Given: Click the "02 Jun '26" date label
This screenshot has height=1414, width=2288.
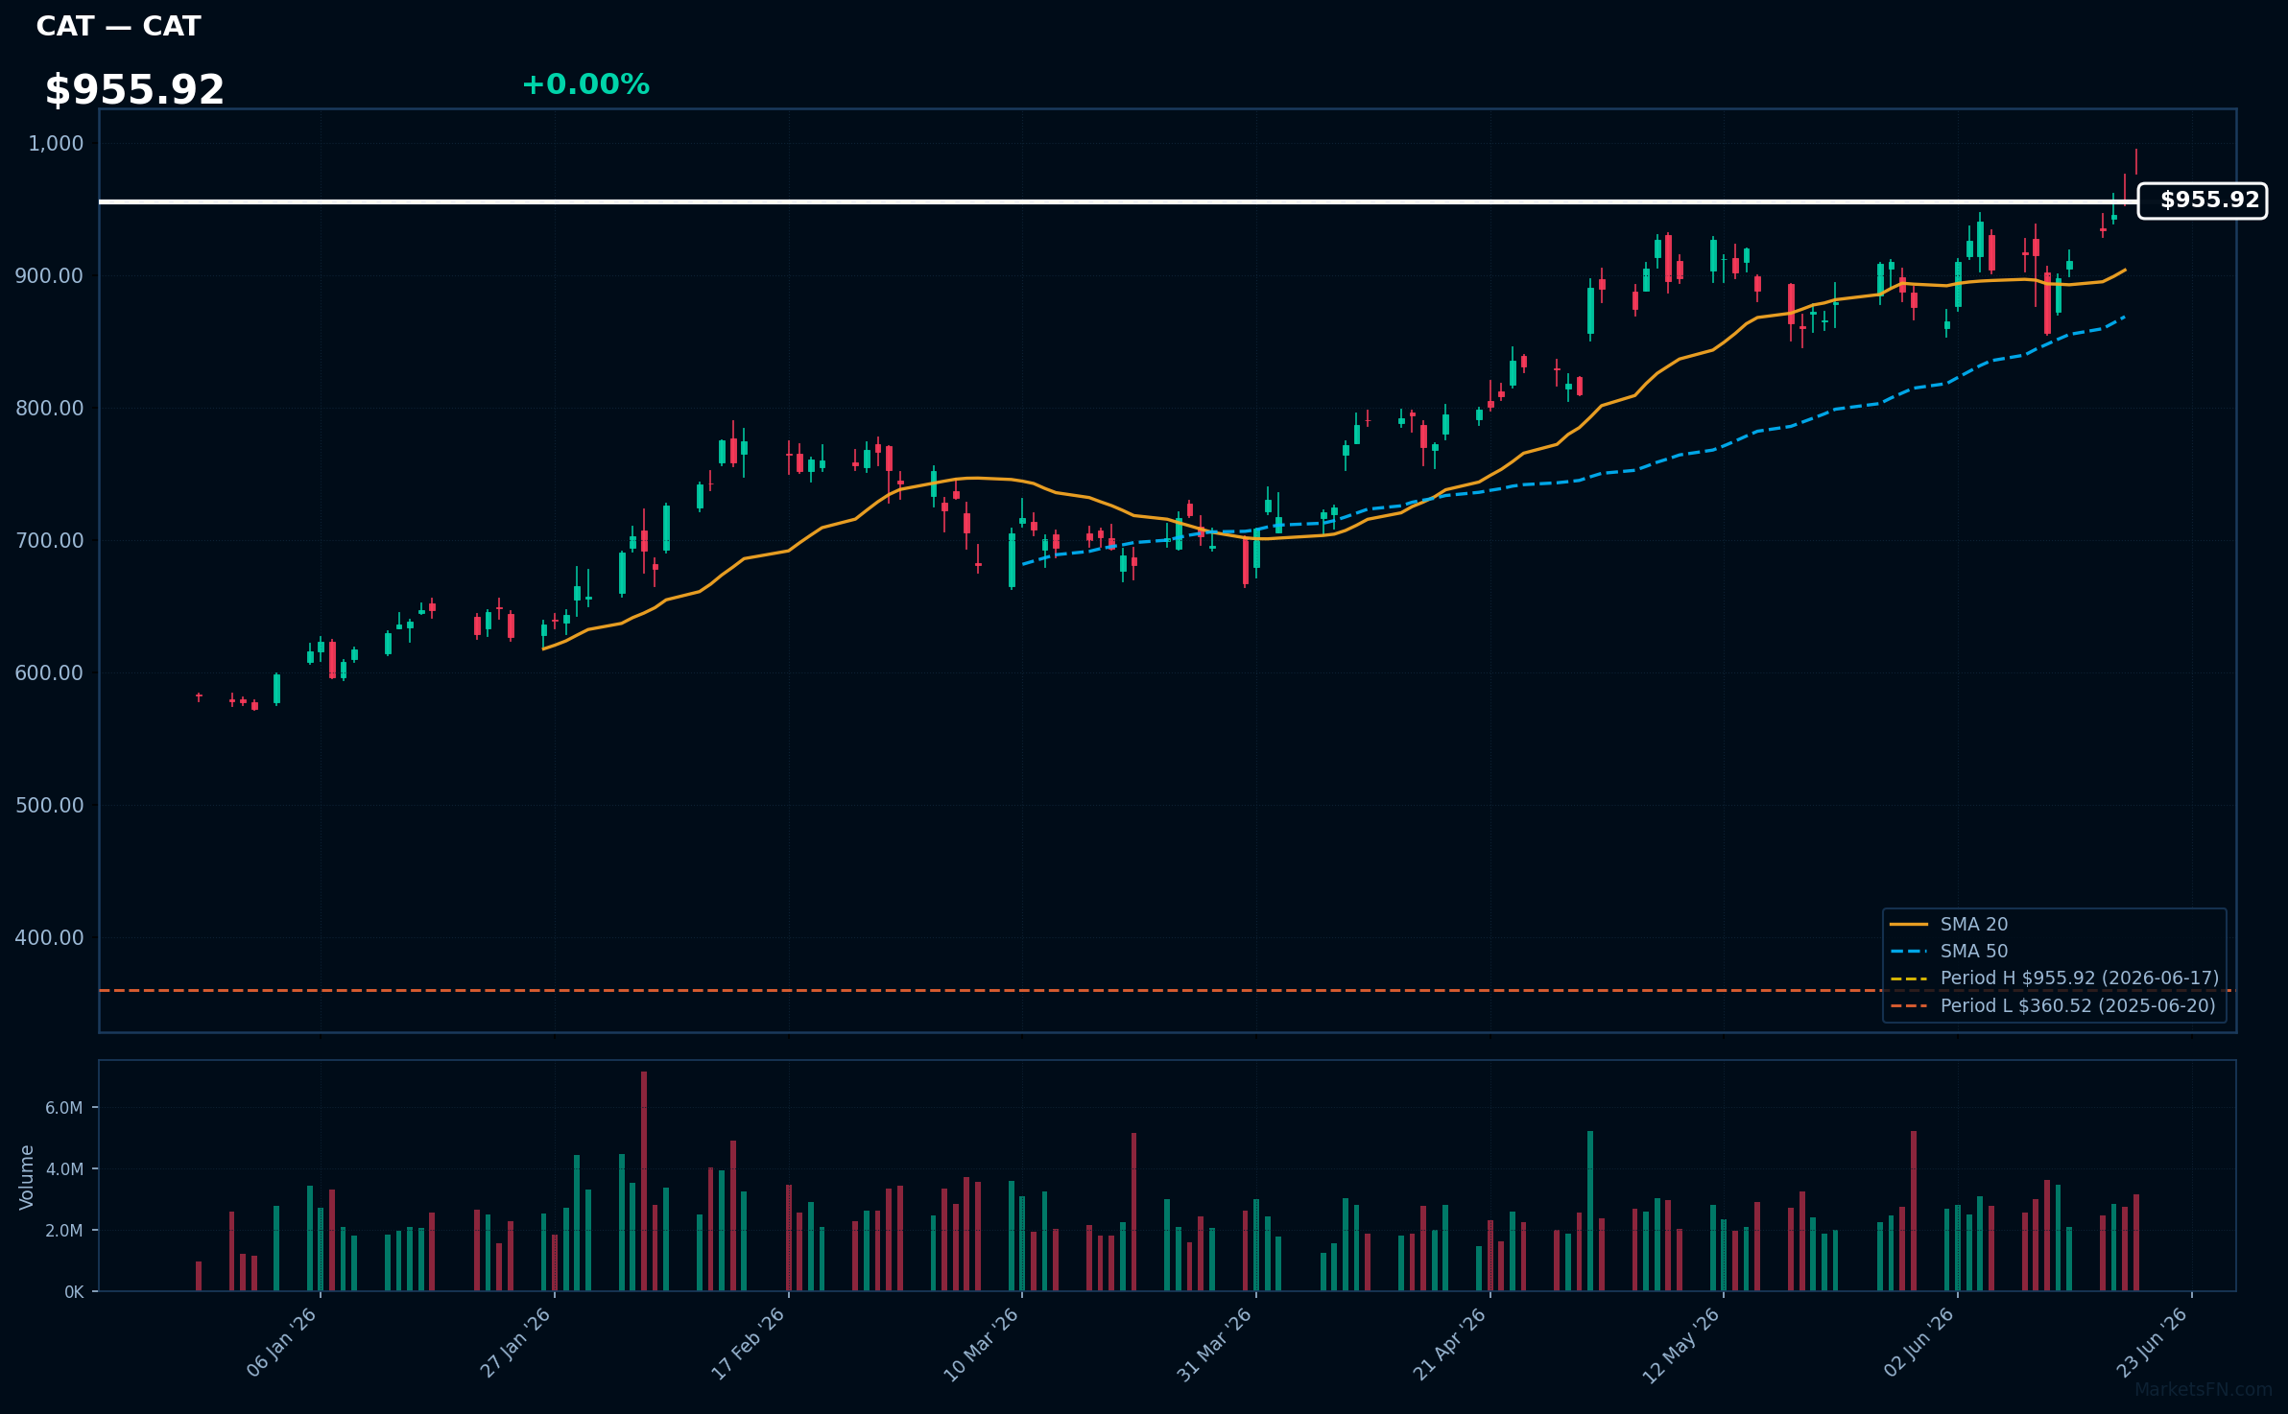Looking at the screenshot, I should click(x=1919, y=1343).
